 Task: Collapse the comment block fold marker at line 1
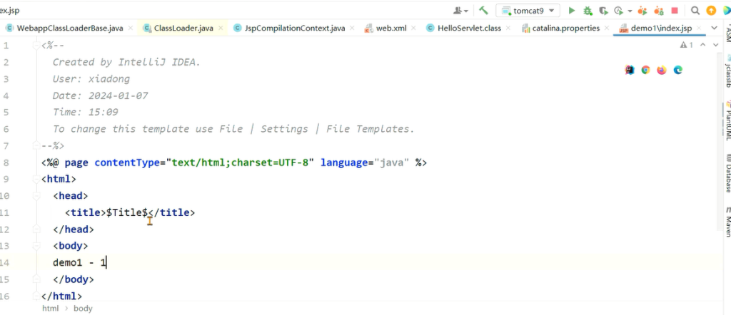point(36,46)
